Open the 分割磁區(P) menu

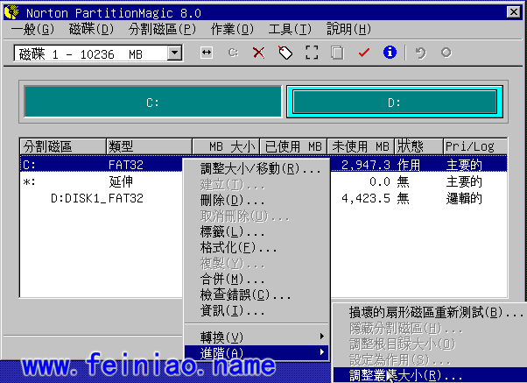click(162, 29)
